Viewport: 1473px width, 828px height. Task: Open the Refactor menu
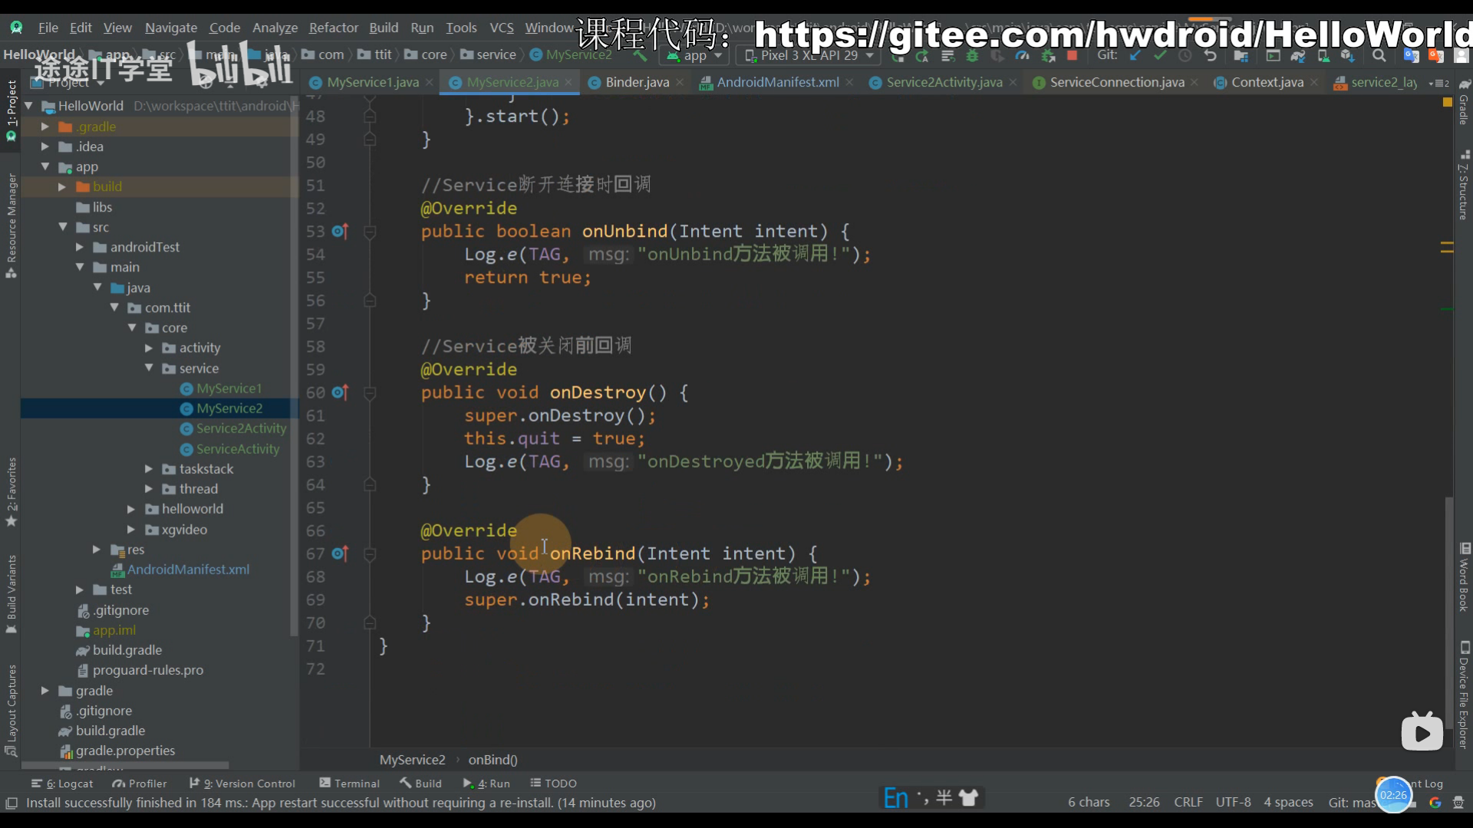(333, 28)
